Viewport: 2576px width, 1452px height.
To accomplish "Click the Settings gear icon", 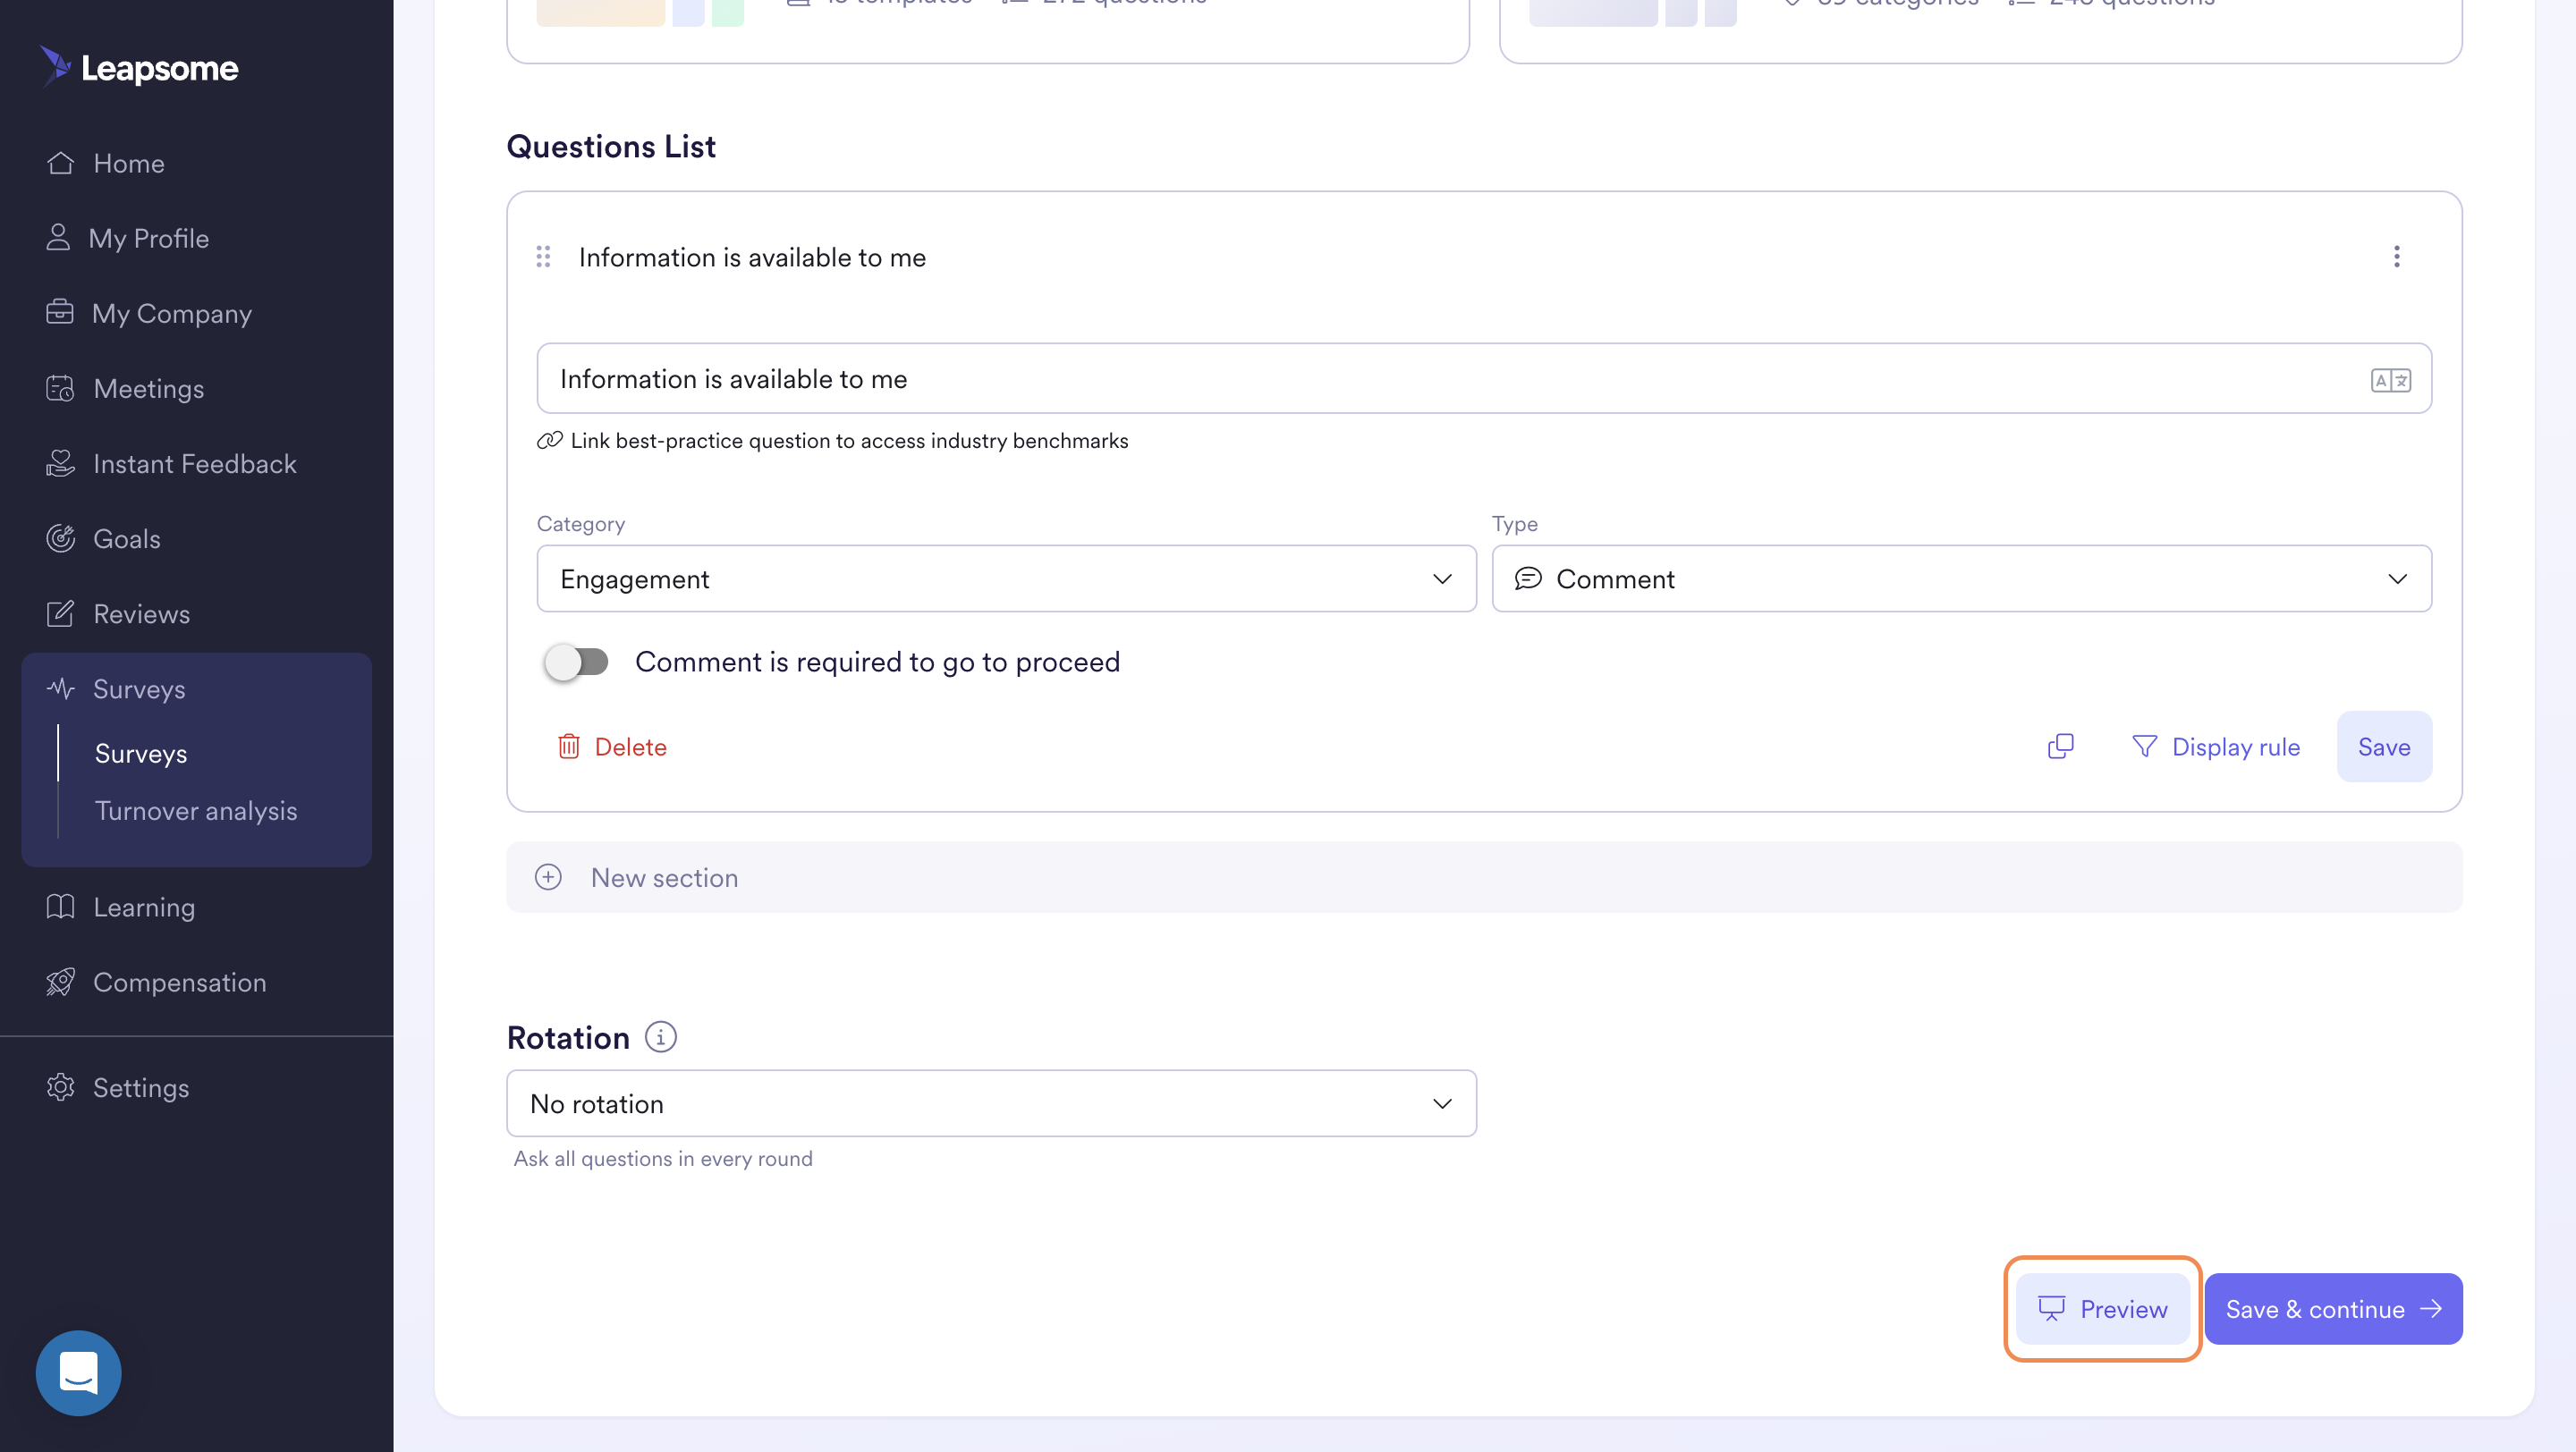I will coord(60,1086).
